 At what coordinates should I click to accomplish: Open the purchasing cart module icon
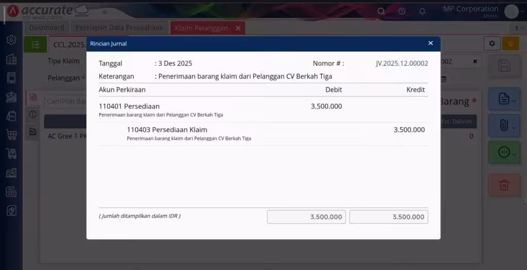[x=11, y=135]
